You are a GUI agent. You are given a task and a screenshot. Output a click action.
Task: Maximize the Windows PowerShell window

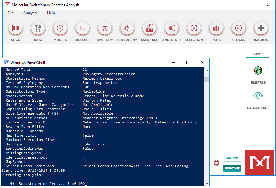coord(188,62)
